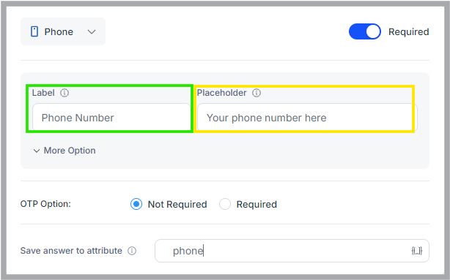
Task: Focus the Placeholder field with 'Your phone number here'
Action: (x=307, y=118)
